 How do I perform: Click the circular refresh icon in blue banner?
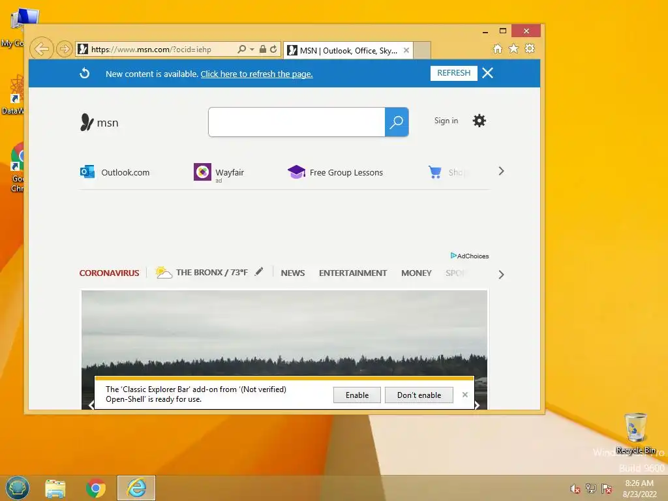(x=85, y=73)
